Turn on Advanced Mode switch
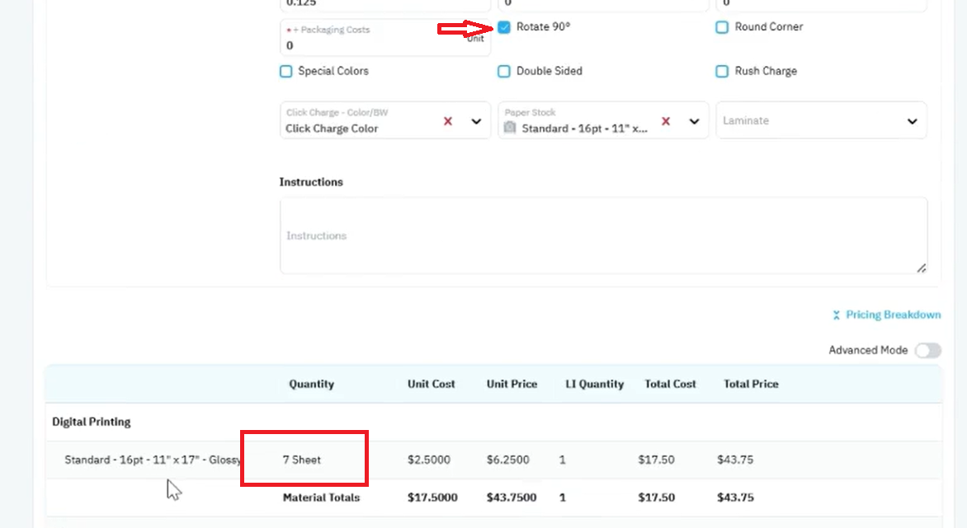Image resolution: width=967 pixels, height=528 pixels. [x=927, y=350]
